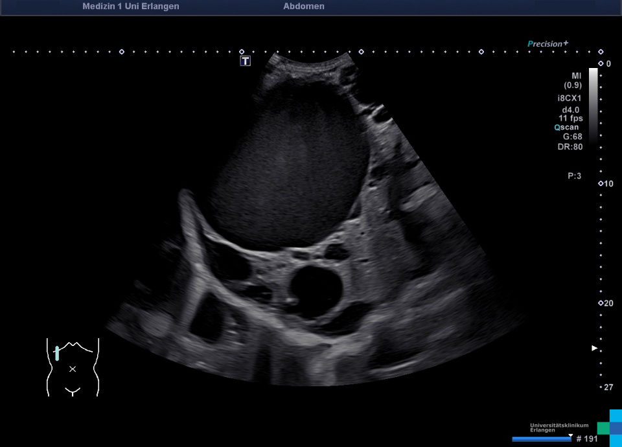Click the cyan probe position on body marker
This screenshot has height=447, width=622.
[x=58, y=353]
